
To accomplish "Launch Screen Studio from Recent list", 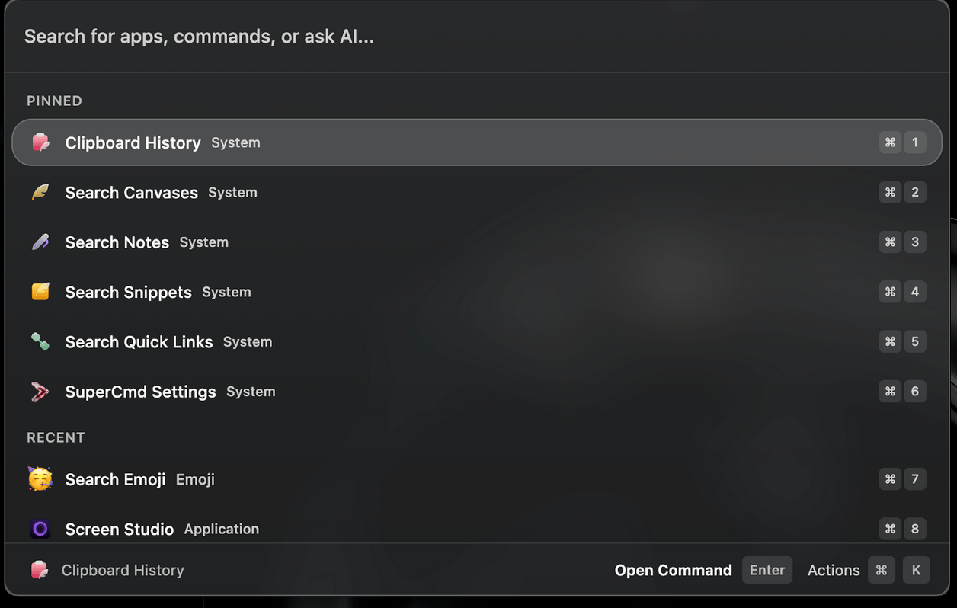I will point(477,526).
